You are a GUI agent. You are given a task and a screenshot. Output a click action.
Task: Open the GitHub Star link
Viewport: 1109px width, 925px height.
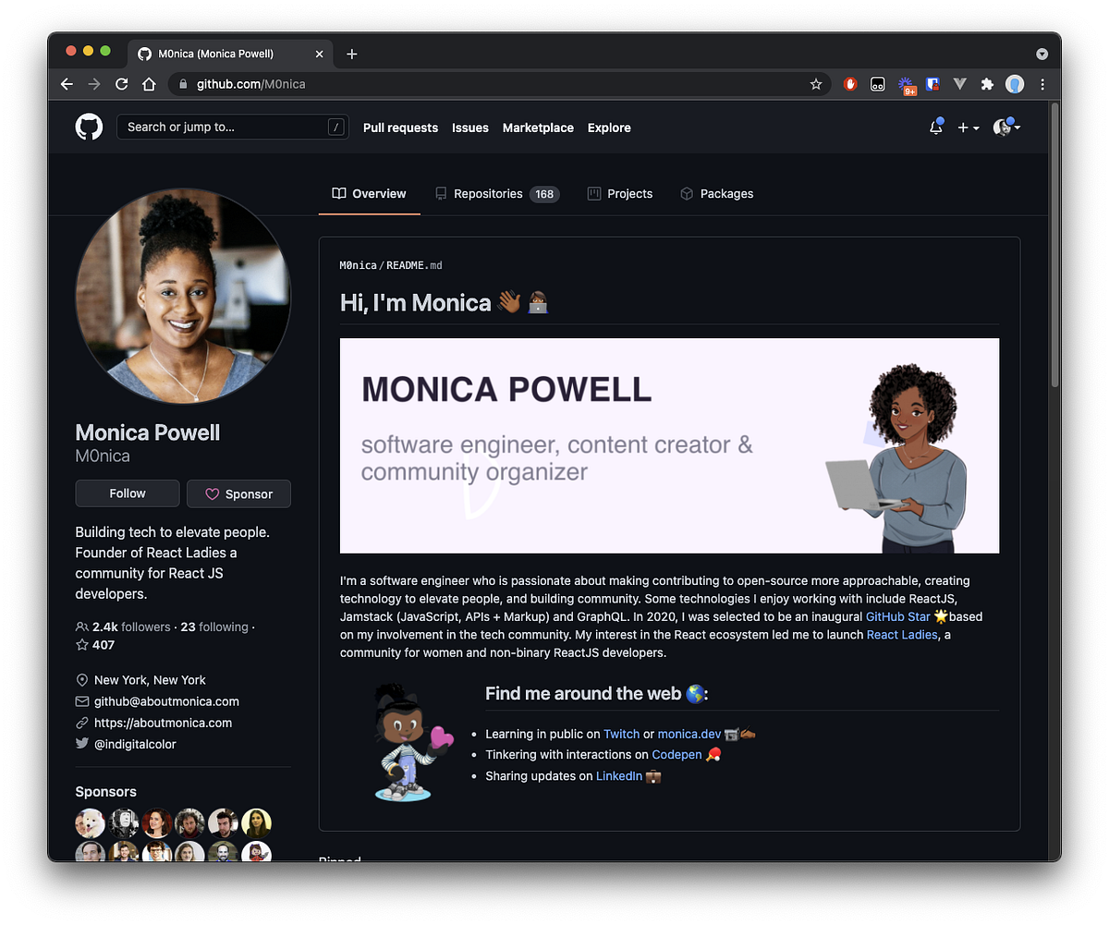[x=897, y=616]
